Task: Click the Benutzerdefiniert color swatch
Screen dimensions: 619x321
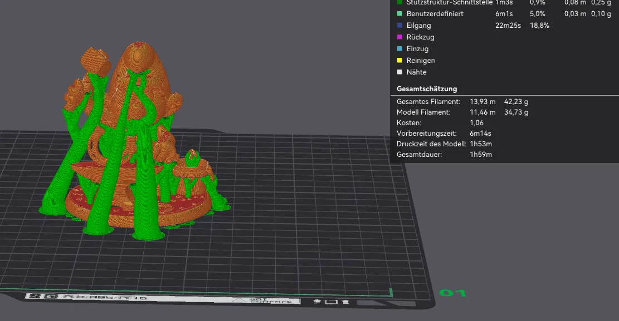Action: (399, 13)
